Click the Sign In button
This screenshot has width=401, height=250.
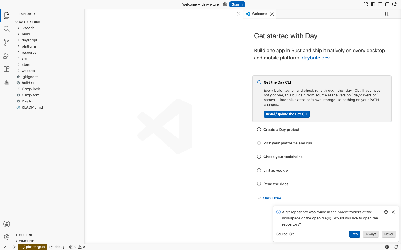tap(237, 4)
